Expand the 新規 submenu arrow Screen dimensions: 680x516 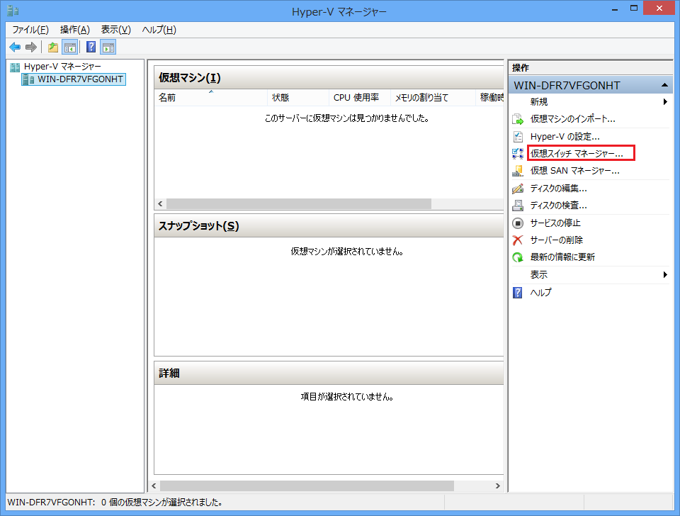click(x=665, y=102)
